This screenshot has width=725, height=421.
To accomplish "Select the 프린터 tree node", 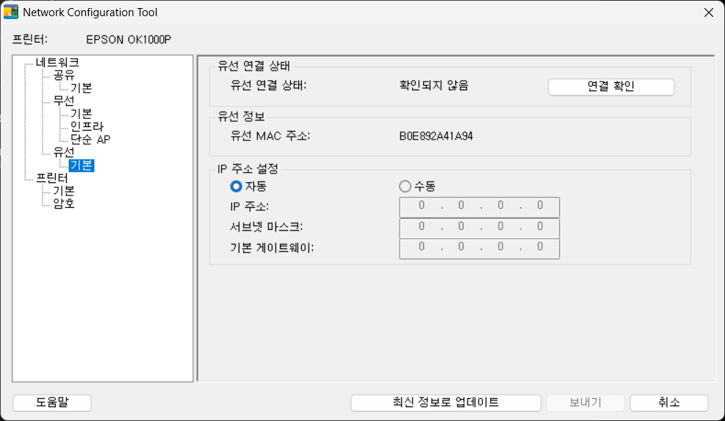I will click(51, 178).
